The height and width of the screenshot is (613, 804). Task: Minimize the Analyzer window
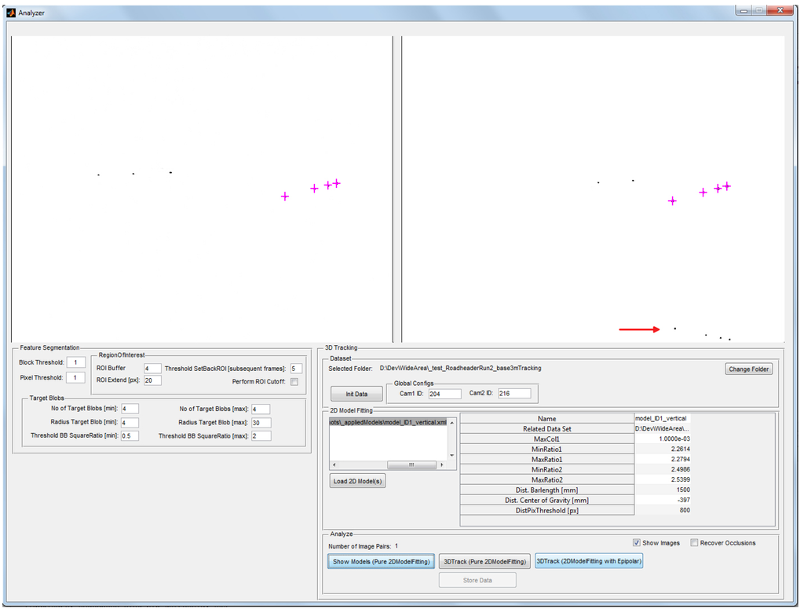(742, 10)
